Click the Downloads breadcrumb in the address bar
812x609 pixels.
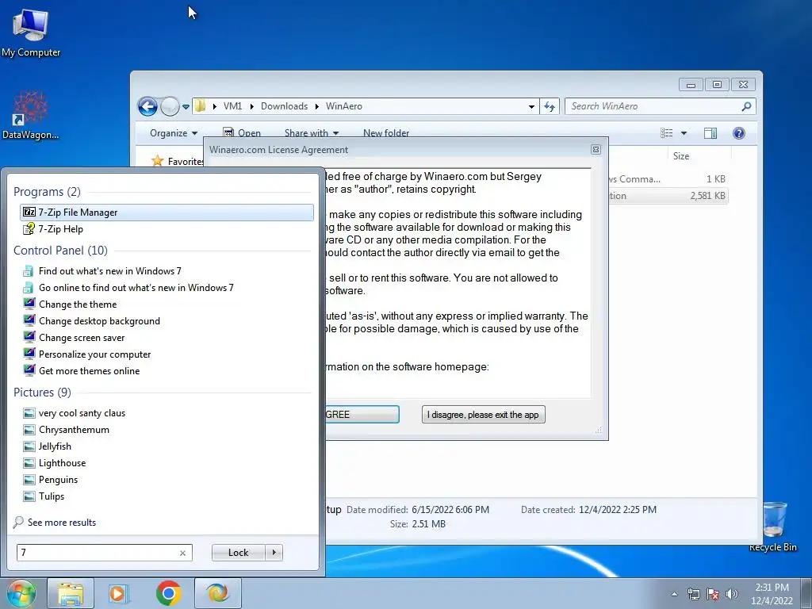coord(284,106)
